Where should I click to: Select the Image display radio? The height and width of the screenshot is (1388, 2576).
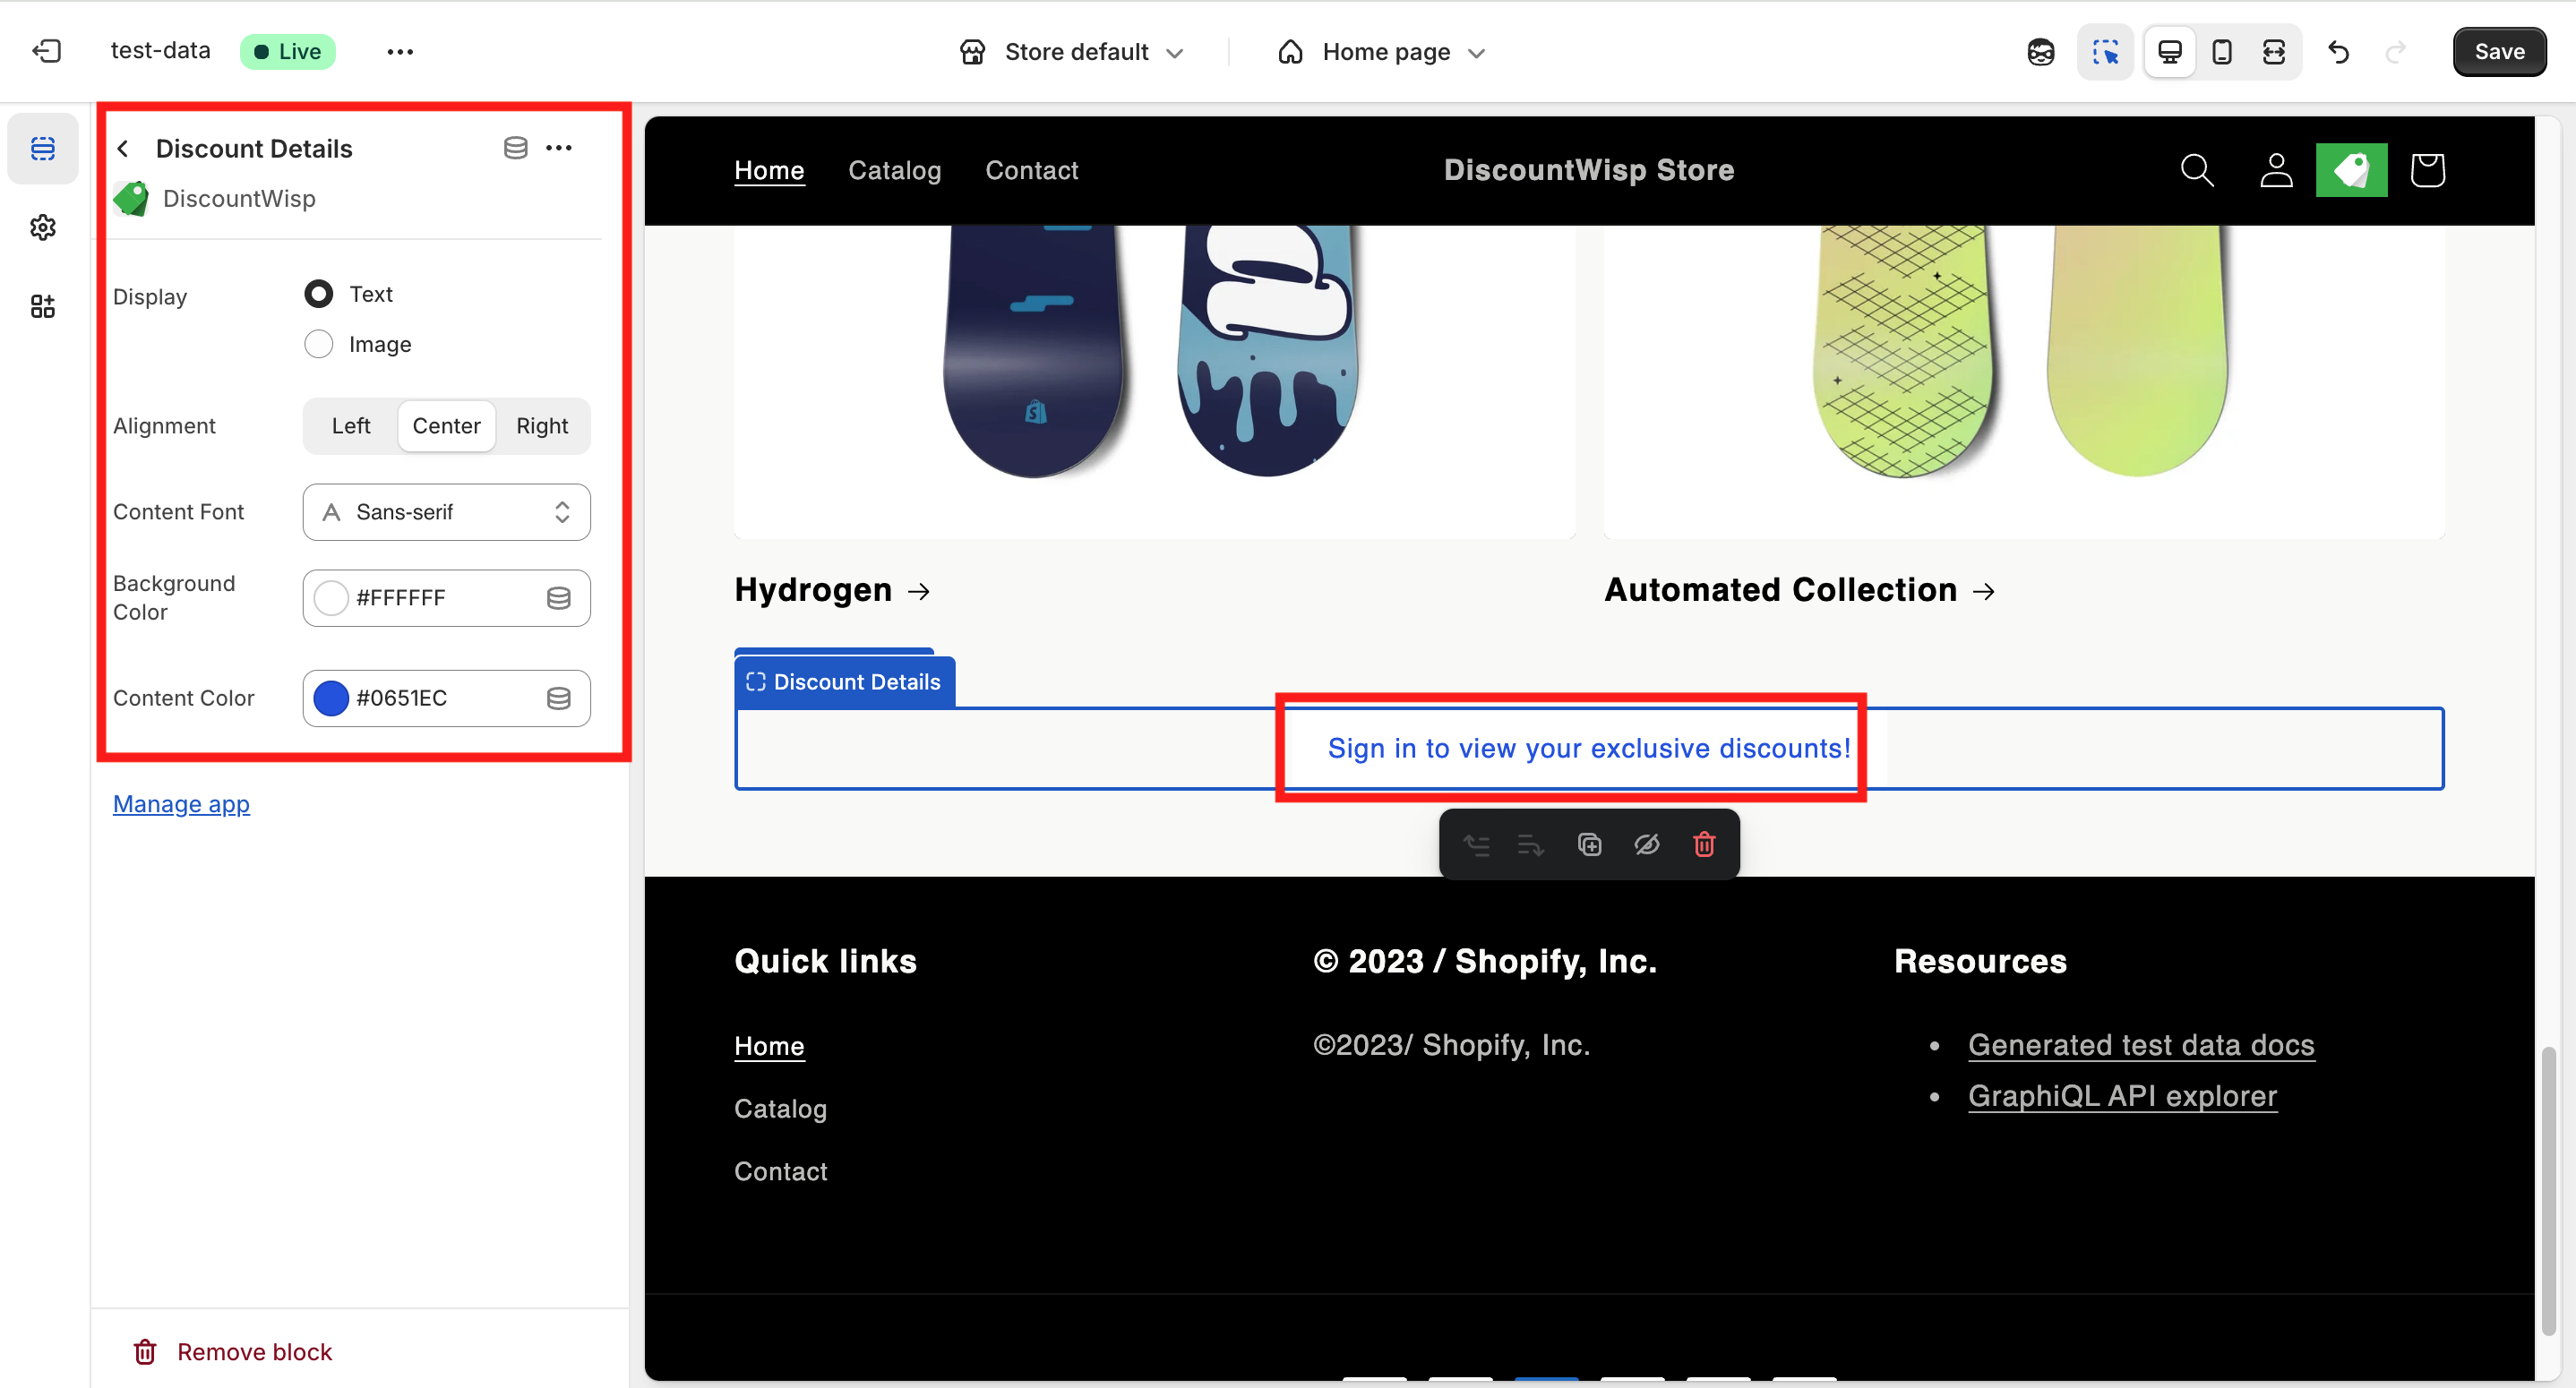click(319, 344)
